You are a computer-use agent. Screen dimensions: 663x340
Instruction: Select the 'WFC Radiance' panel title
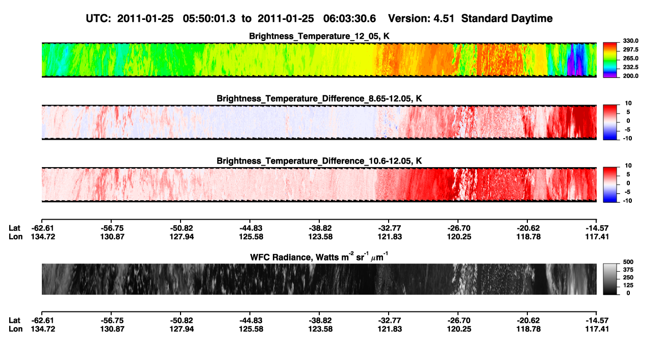320,257
